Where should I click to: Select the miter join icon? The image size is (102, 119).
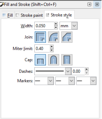[40, 37]
